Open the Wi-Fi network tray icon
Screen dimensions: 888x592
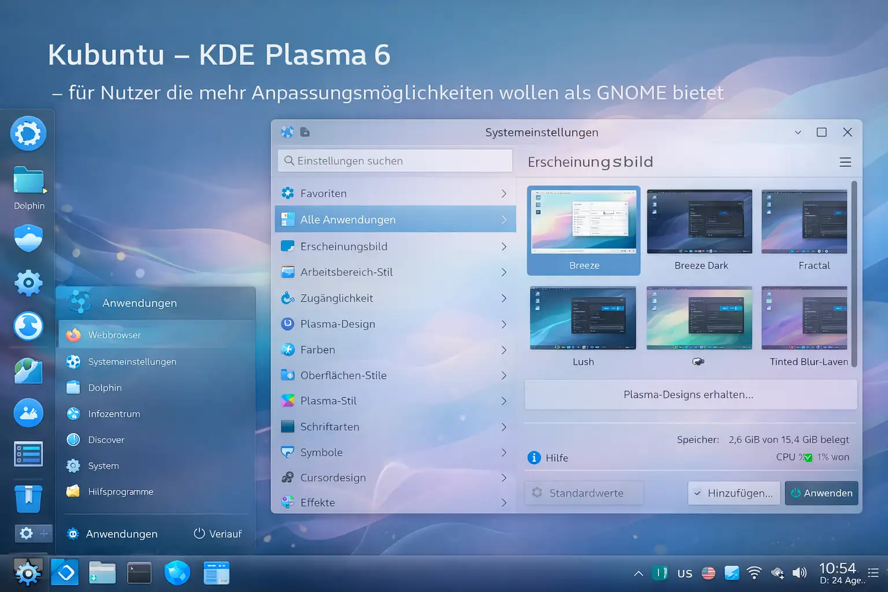pos(754,572)
